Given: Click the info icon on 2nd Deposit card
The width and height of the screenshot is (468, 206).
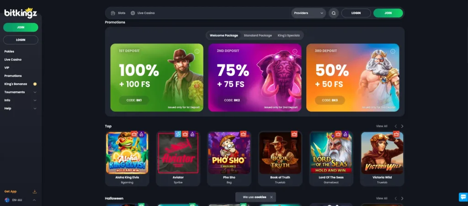Looking at the screenshot, I should [x=295, y=51].
